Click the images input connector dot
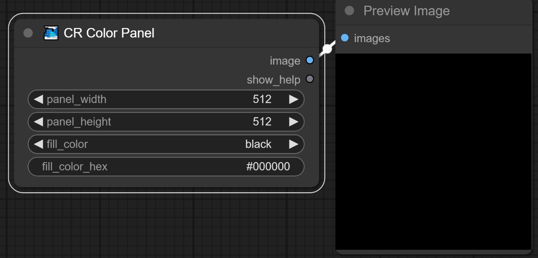Screen dimensions: 538x258 [x=345, y=38]
